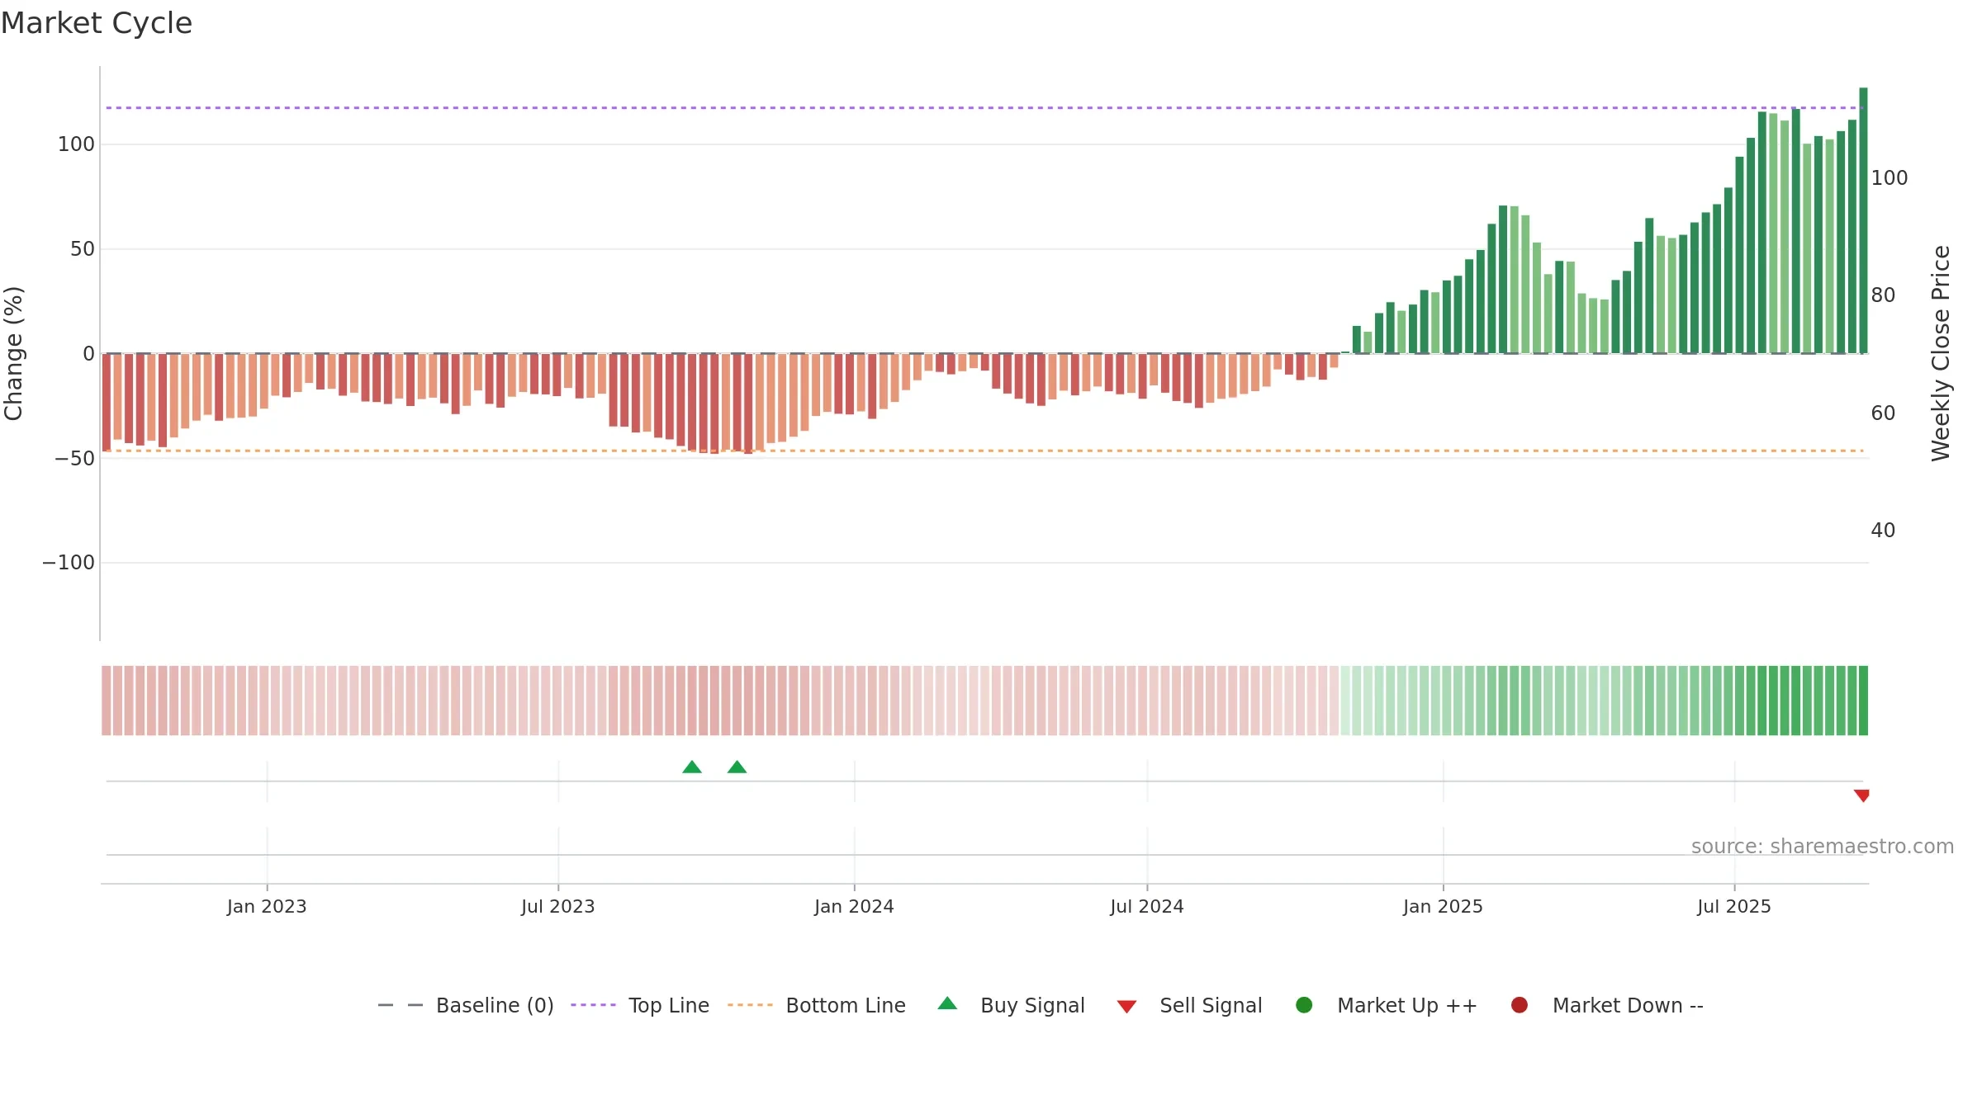Click the 40 tick on the right axis
The height and width of the screenshot is (1114, 1982).
[1883, 531]
